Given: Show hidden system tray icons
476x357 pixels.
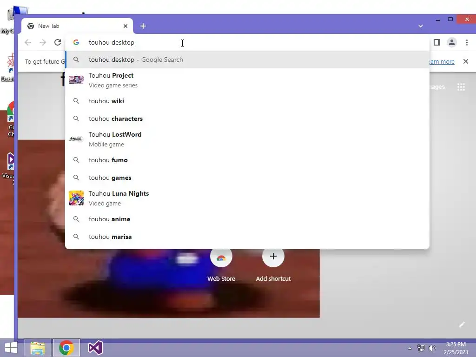Looking at the screenshot, I should [410, 348].
